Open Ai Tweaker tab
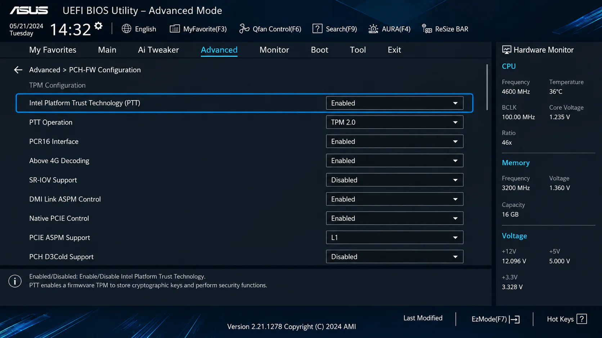The image size is (602, 338). tap(158, 50)
